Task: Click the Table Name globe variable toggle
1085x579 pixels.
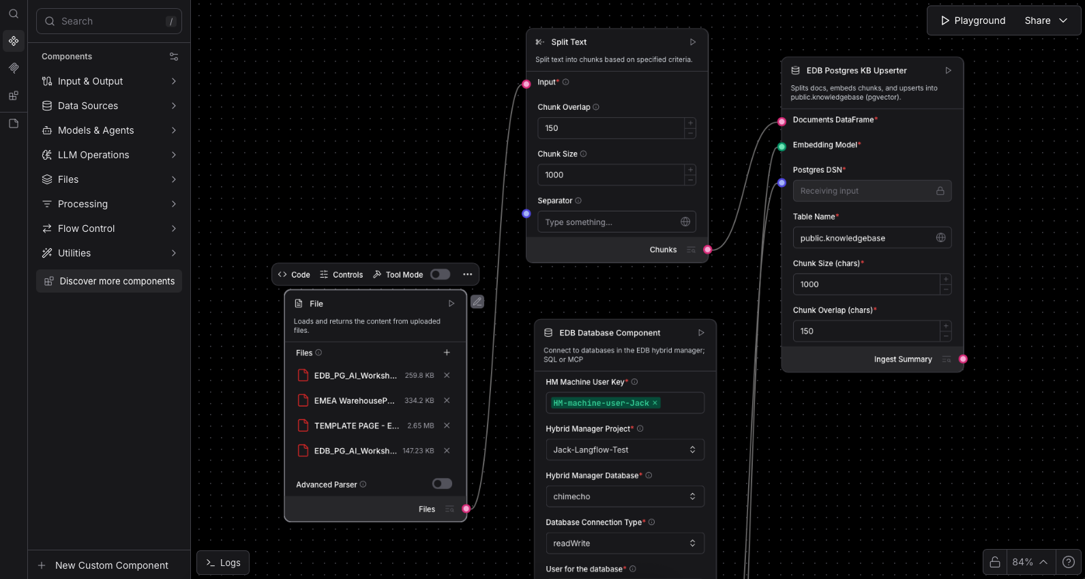Action: (x=940, y=238)
